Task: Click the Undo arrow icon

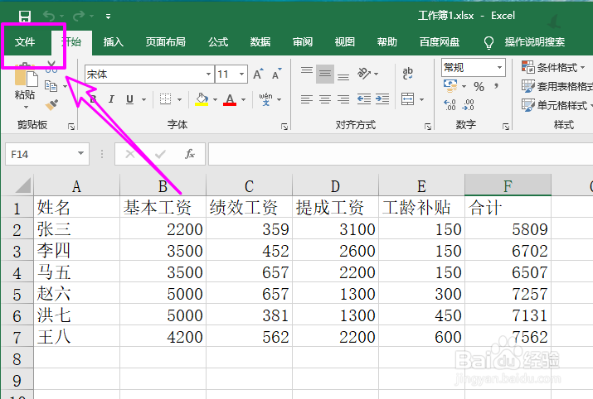Action: pos(49,16)
